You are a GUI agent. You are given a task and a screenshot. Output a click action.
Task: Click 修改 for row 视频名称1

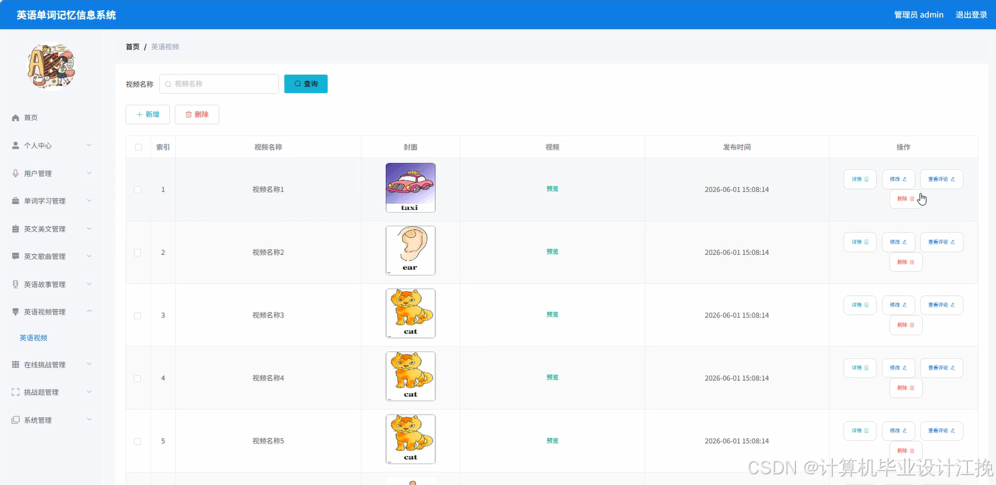(899, 179)
